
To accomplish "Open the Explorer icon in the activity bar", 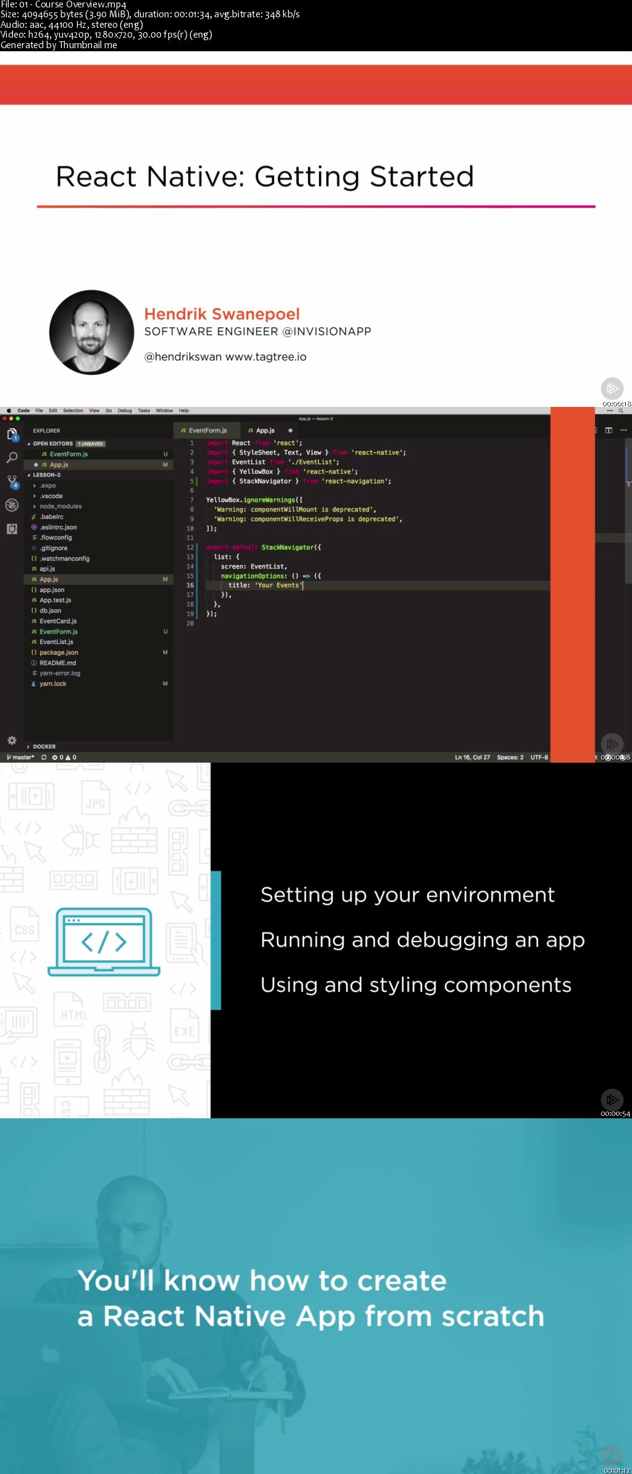I will pyautogui.click(x=12, y=435).
